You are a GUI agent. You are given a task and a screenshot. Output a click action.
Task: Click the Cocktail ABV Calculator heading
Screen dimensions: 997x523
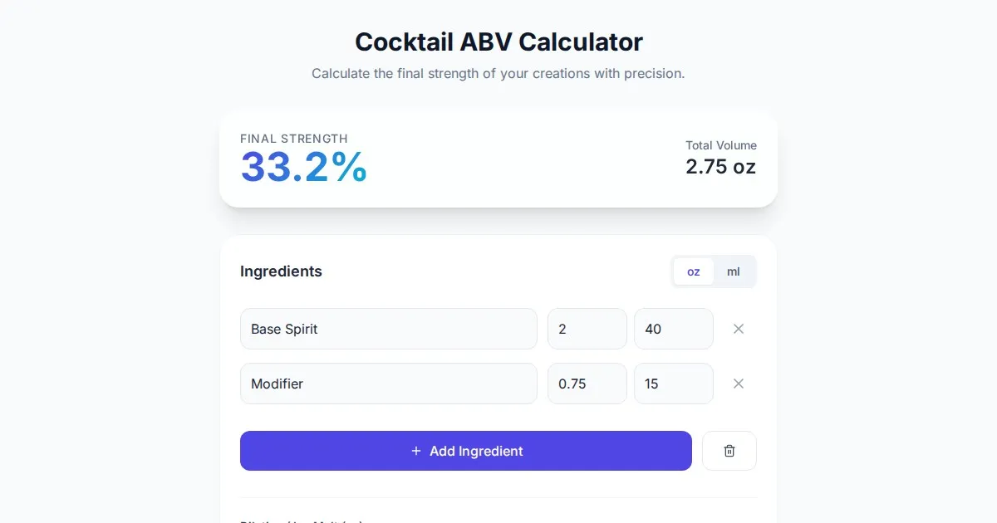[x=498, y=42]
